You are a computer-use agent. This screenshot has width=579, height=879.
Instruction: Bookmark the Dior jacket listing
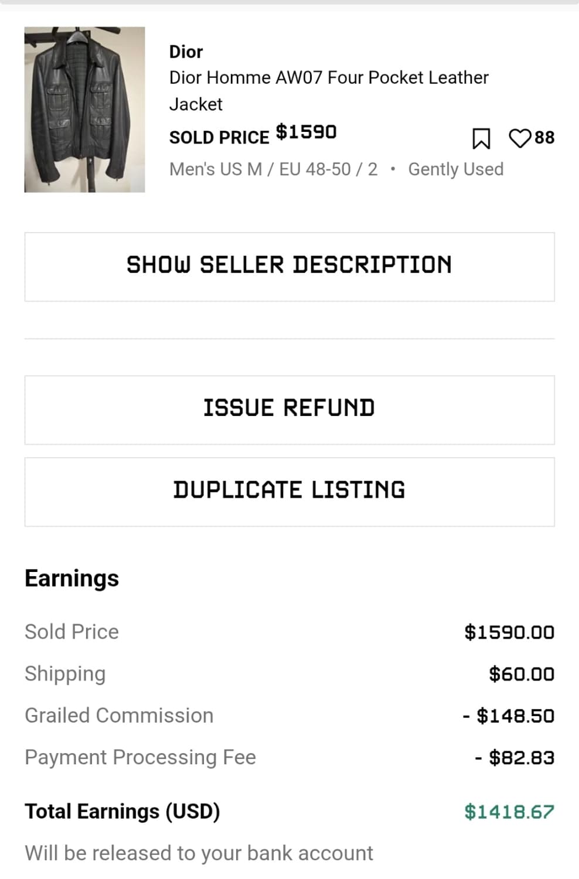click(481, 139)
